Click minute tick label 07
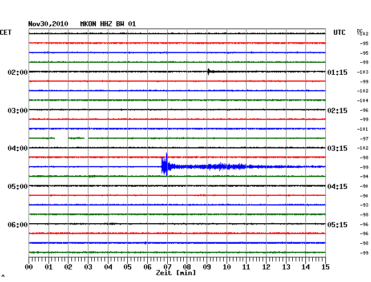Image resolution: width=371 pixels, height=282 pixels. click(x=167, y=267)
